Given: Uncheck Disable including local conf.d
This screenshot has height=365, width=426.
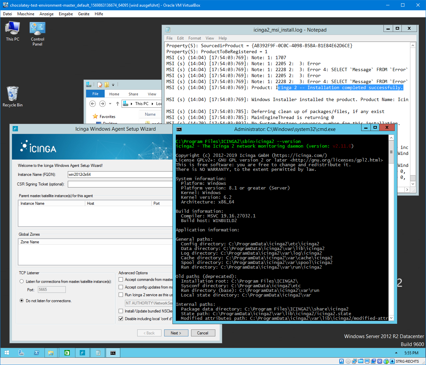Looking at the screenshot, I should pyautogui.click(x=121, y=319).
